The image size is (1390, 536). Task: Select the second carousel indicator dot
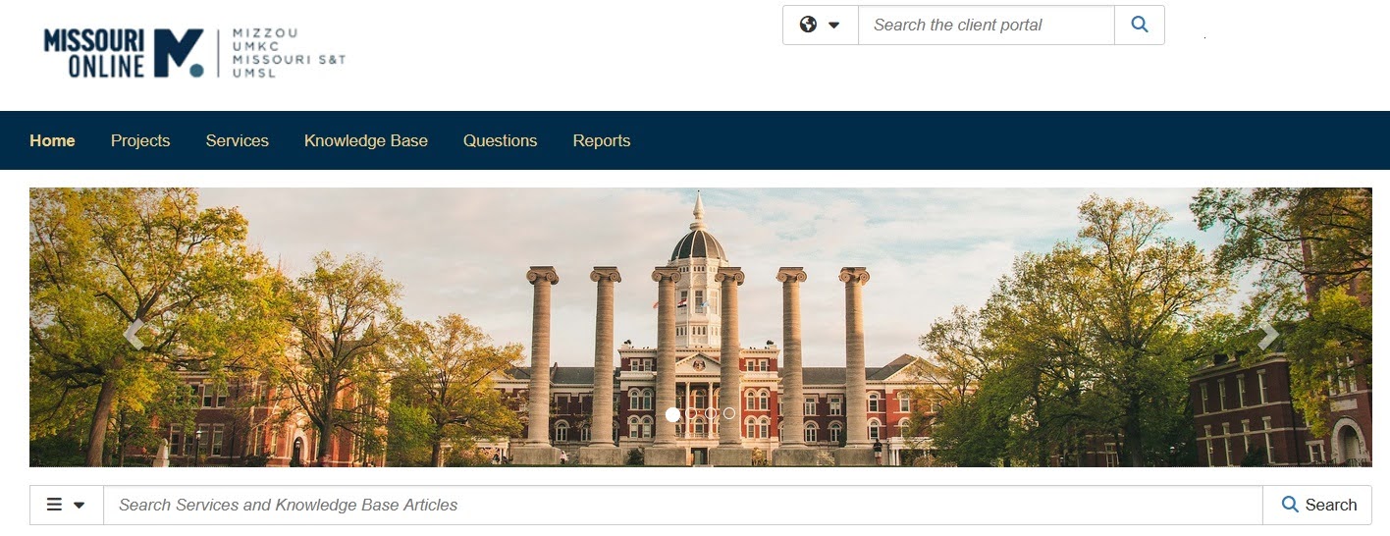[x=692, y=413]
